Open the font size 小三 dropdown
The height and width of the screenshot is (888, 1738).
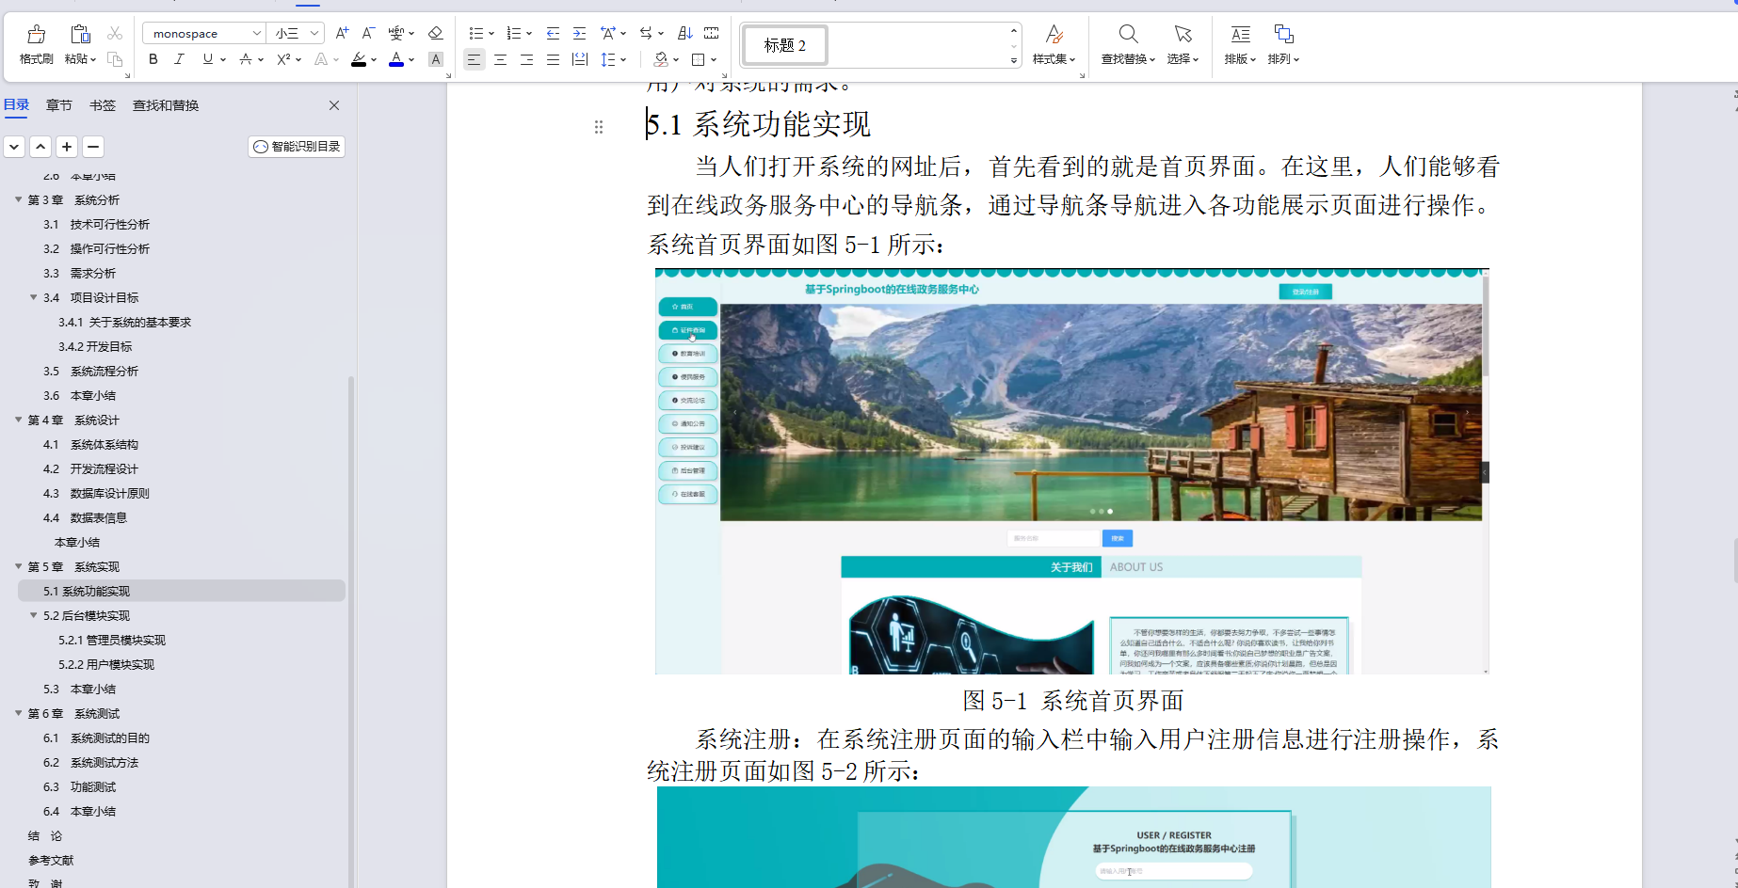coord(295,33)
